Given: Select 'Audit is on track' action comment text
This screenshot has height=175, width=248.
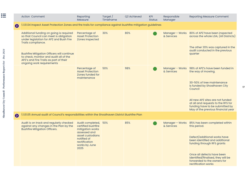Looking at the screenshot, I should click(47, 126).
